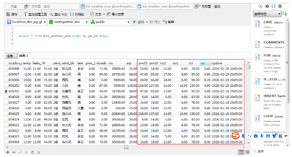Switch to the first biz_weather_now table tab

(x=107, y=7)
